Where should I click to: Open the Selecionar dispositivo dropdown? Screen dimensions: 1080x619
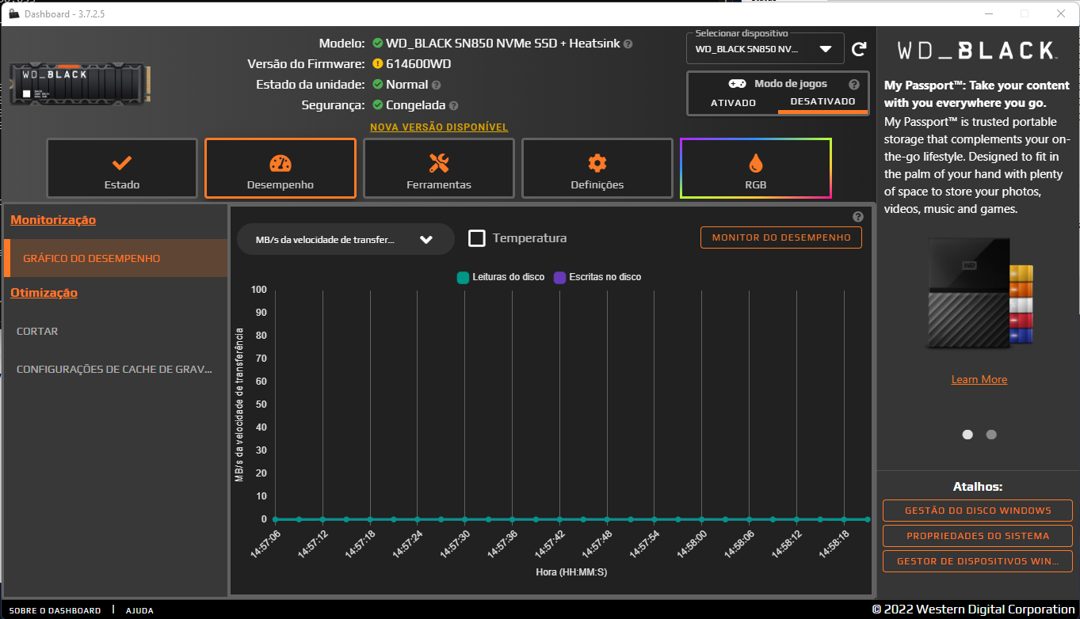(x=765, y=49)
